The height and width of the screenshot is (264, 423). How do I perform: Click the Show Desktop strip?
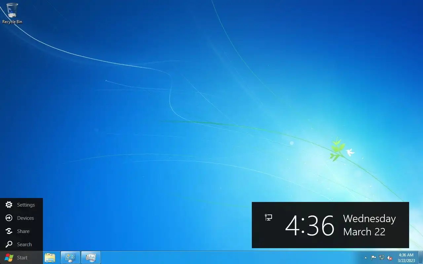pos(421,258)
